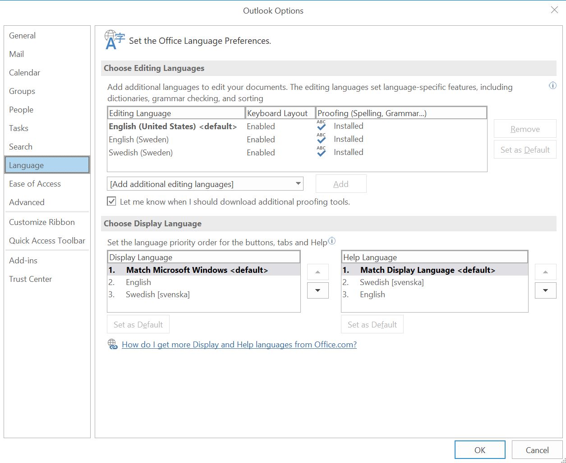
Task: Open 'How do I get more Display and Help languages' link
Action: (x=239, y=345)
